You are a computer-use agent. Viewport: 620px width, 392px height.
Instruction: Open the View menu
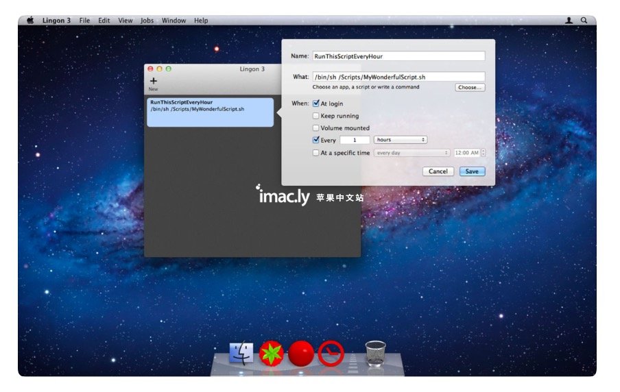tap(126, 21)
